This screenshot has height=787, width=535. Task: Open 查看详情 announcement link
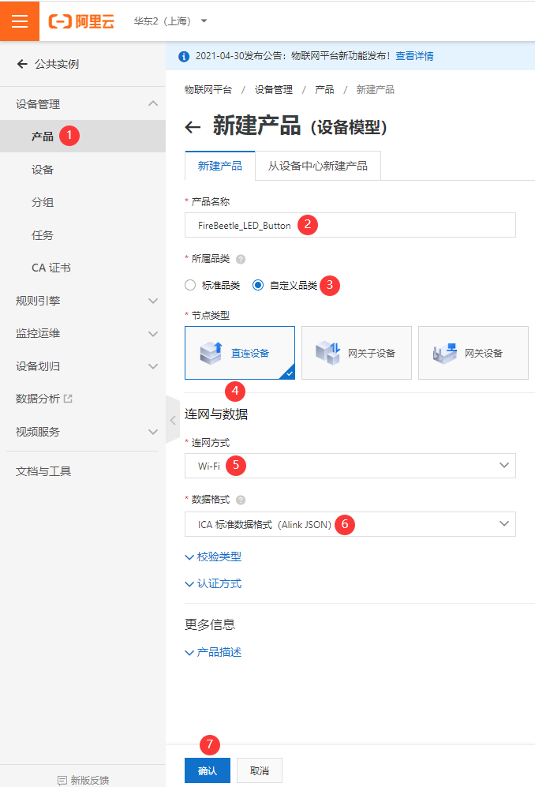pos(414,56)
